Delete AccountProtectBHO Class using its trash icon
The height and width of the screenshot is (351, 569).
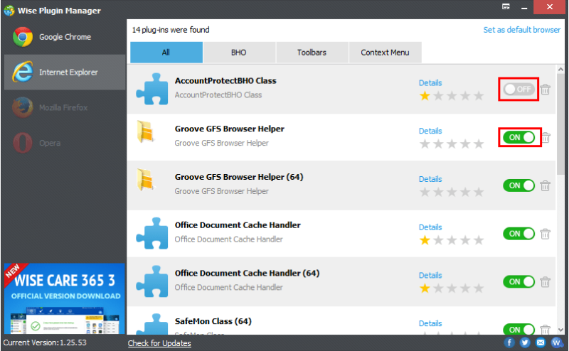point(546,90)
